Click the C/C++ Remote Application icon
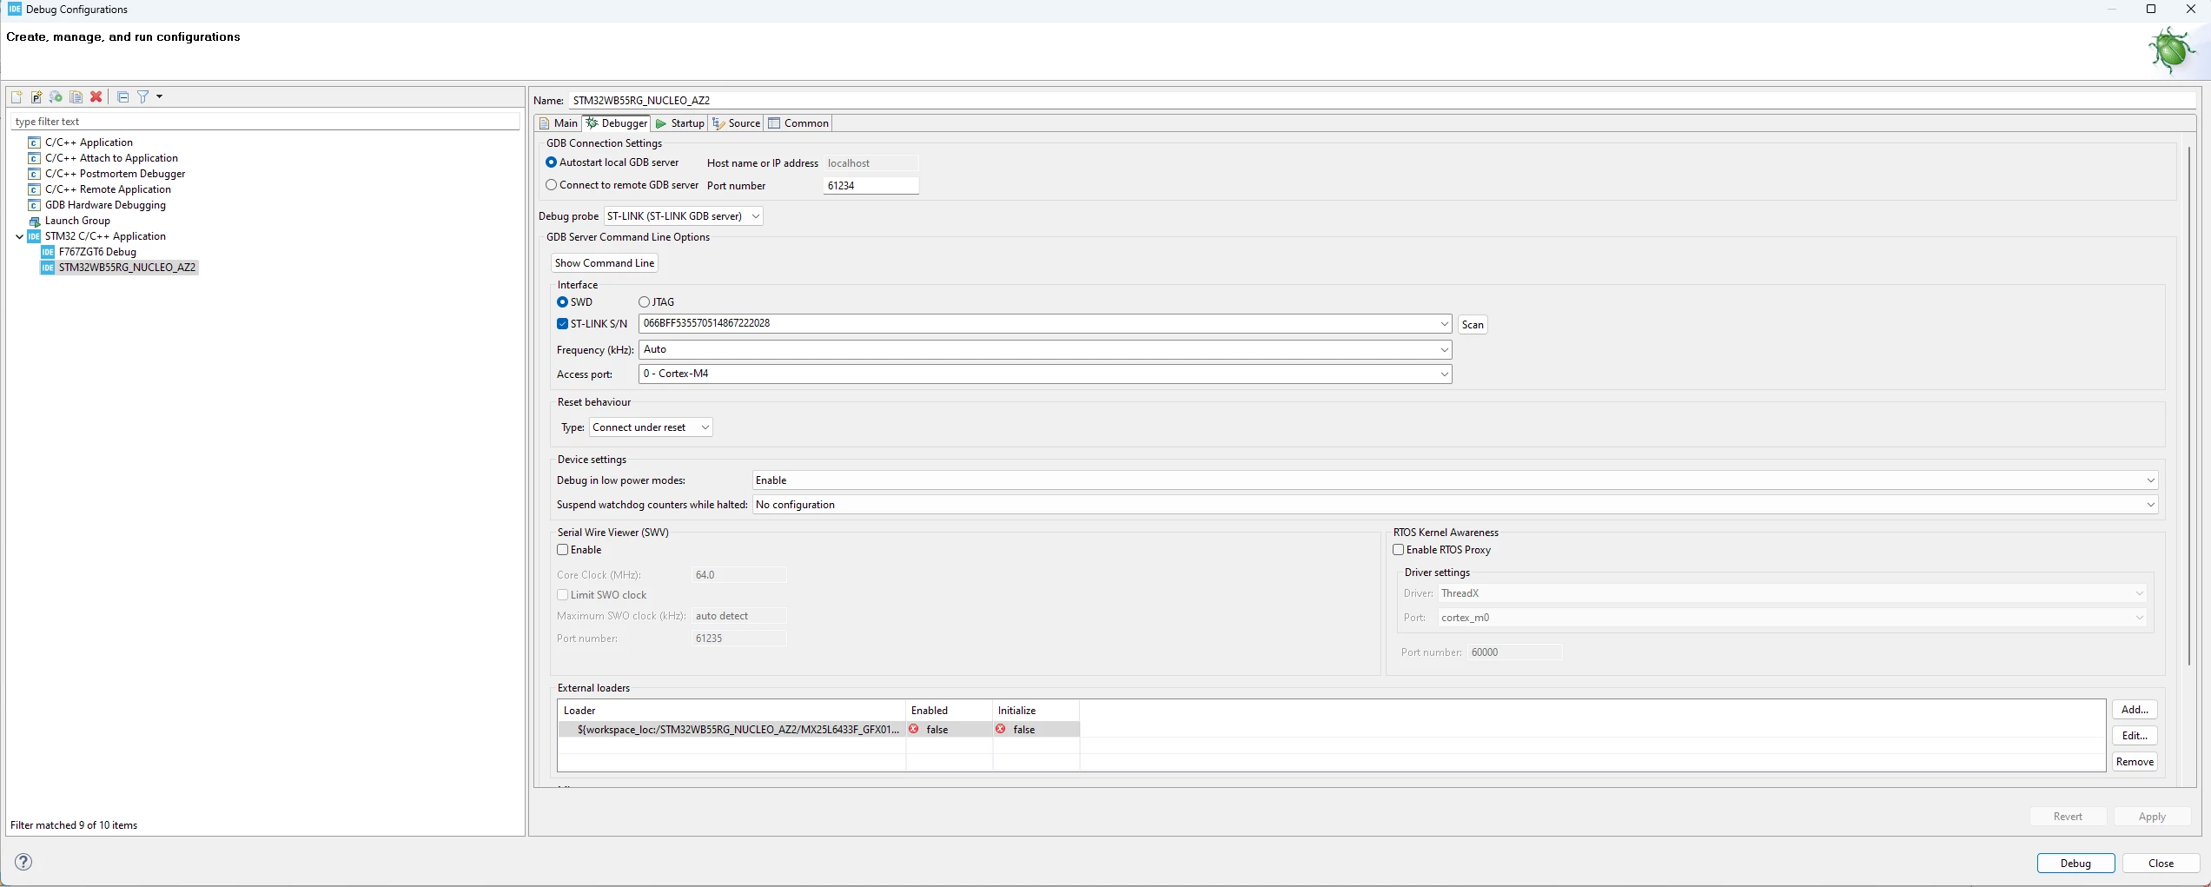Image resolution: width=2211 pixels, height=887 pixels. (35, 189)
